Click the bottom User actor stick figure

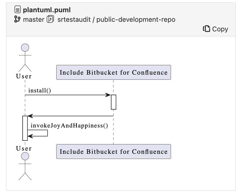click(25, 167)
